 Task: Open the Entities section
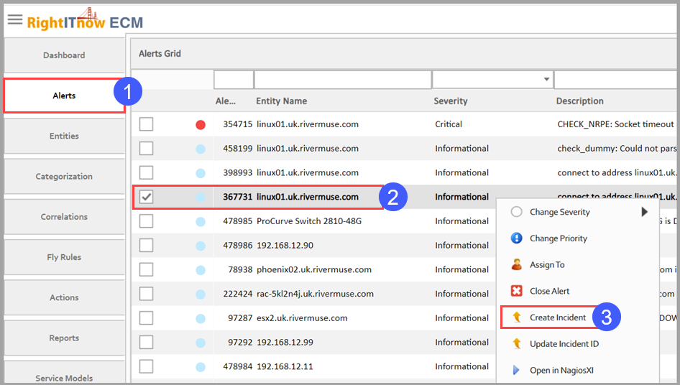click(x=64, y=136)
